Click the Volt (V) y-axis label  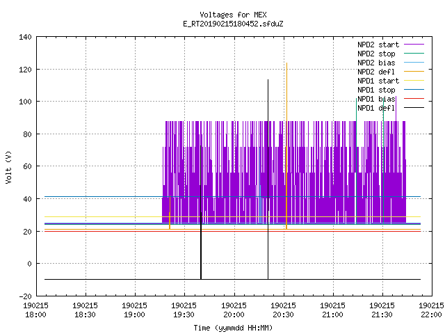(x=9, y=167)
